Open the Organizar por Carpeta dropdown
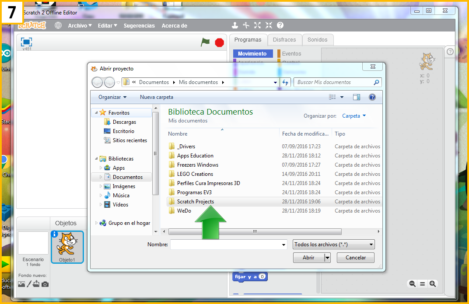 click(x=354, y=116)
